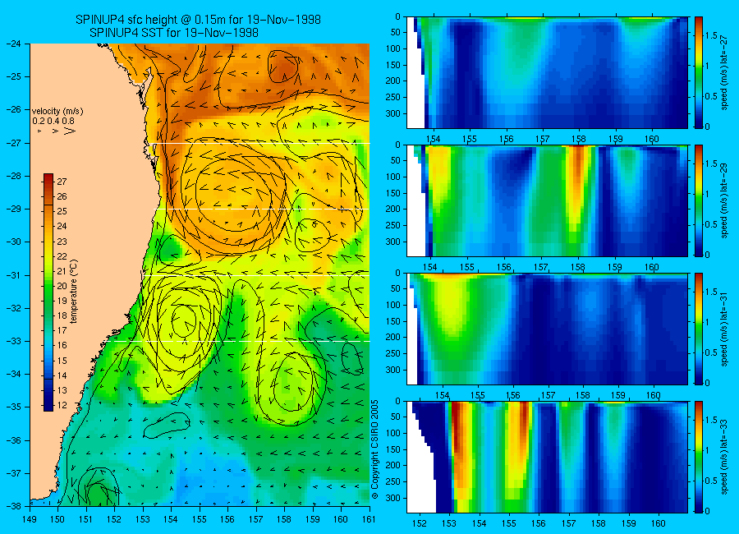Click the temperature color bar legend
Viewport: 739px width, 534px height.
tap(48, 292)
